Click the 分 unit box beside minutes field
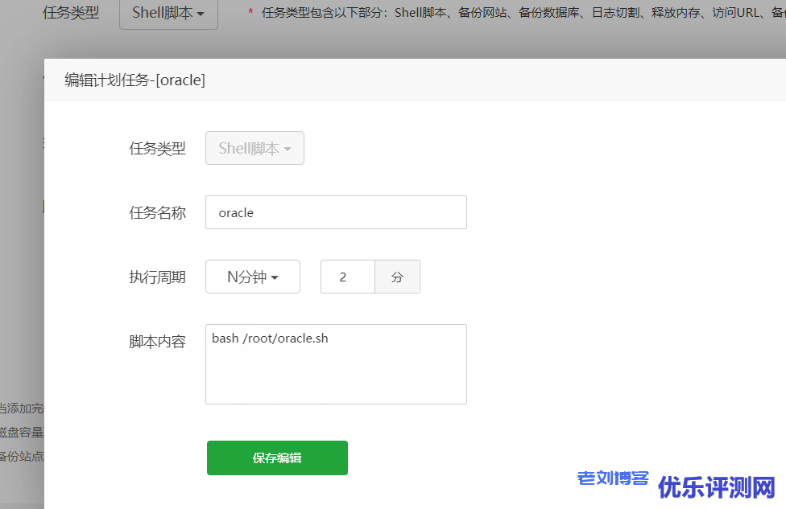Viewport: 786px width, 509px height. (x=397, y=277)
